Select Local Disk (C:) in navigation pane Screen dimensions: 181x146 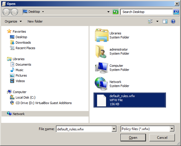click(x=25, y=97)
